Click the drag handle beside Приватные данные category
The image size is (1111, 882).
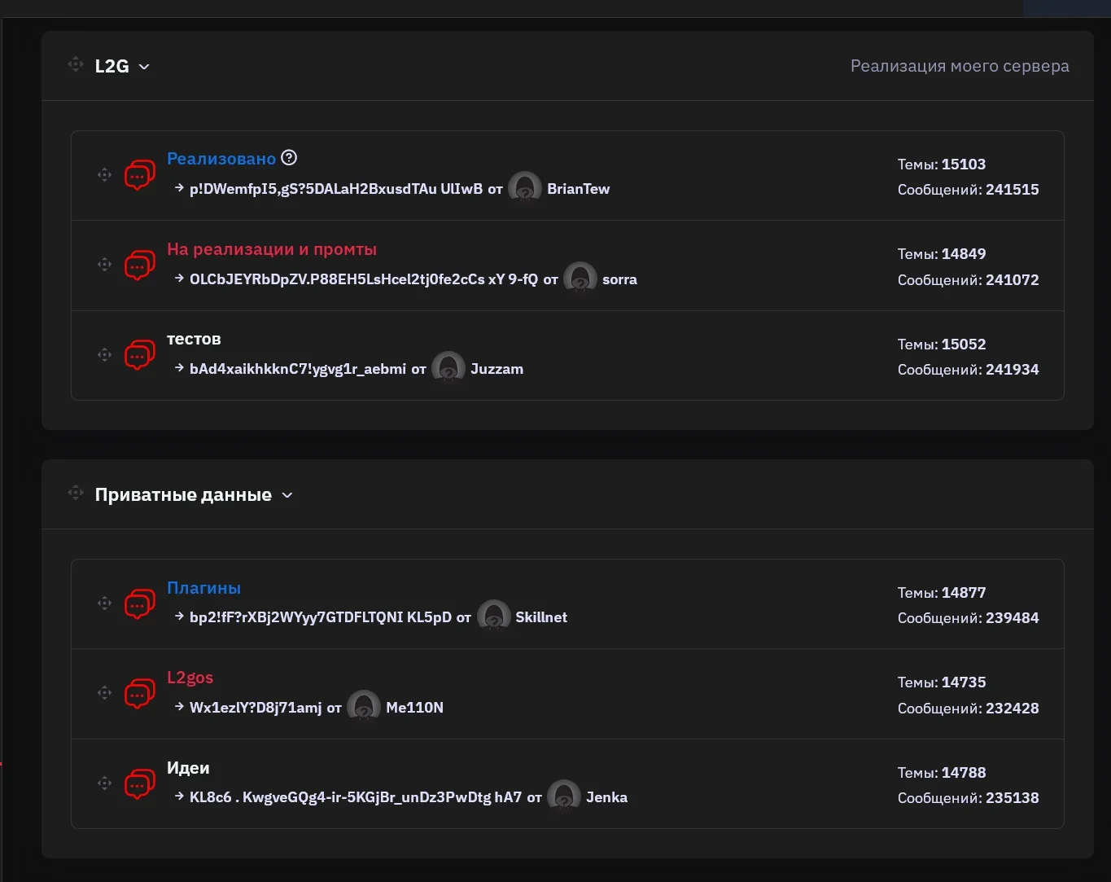click(76, 493)
